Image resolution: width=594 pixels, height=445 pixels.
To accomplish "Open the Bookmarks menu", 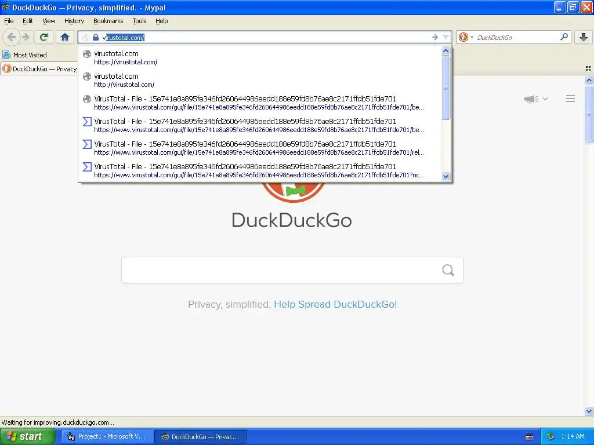I will (108, 21).
